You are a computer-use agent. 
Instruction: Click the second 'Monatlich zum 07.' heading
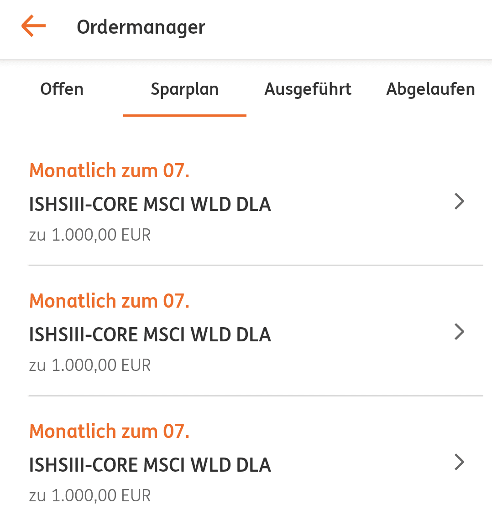(x=109, y=301)
